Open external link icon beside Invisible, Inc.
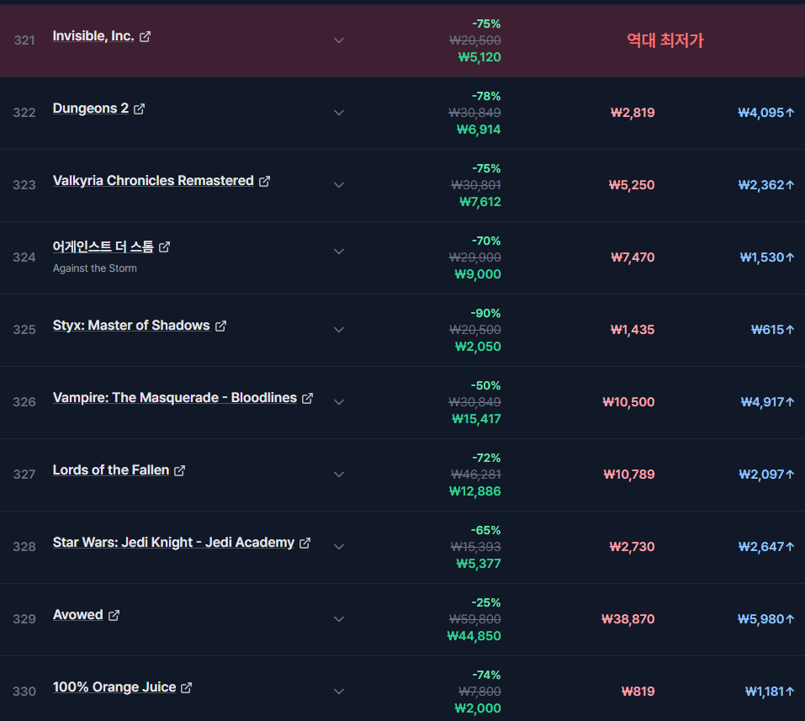The height and width of the screenshot is (721, 805). click(146, 36)
